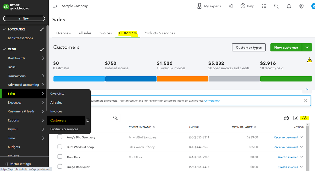Expand Payroll submenu

click(43, 129)
